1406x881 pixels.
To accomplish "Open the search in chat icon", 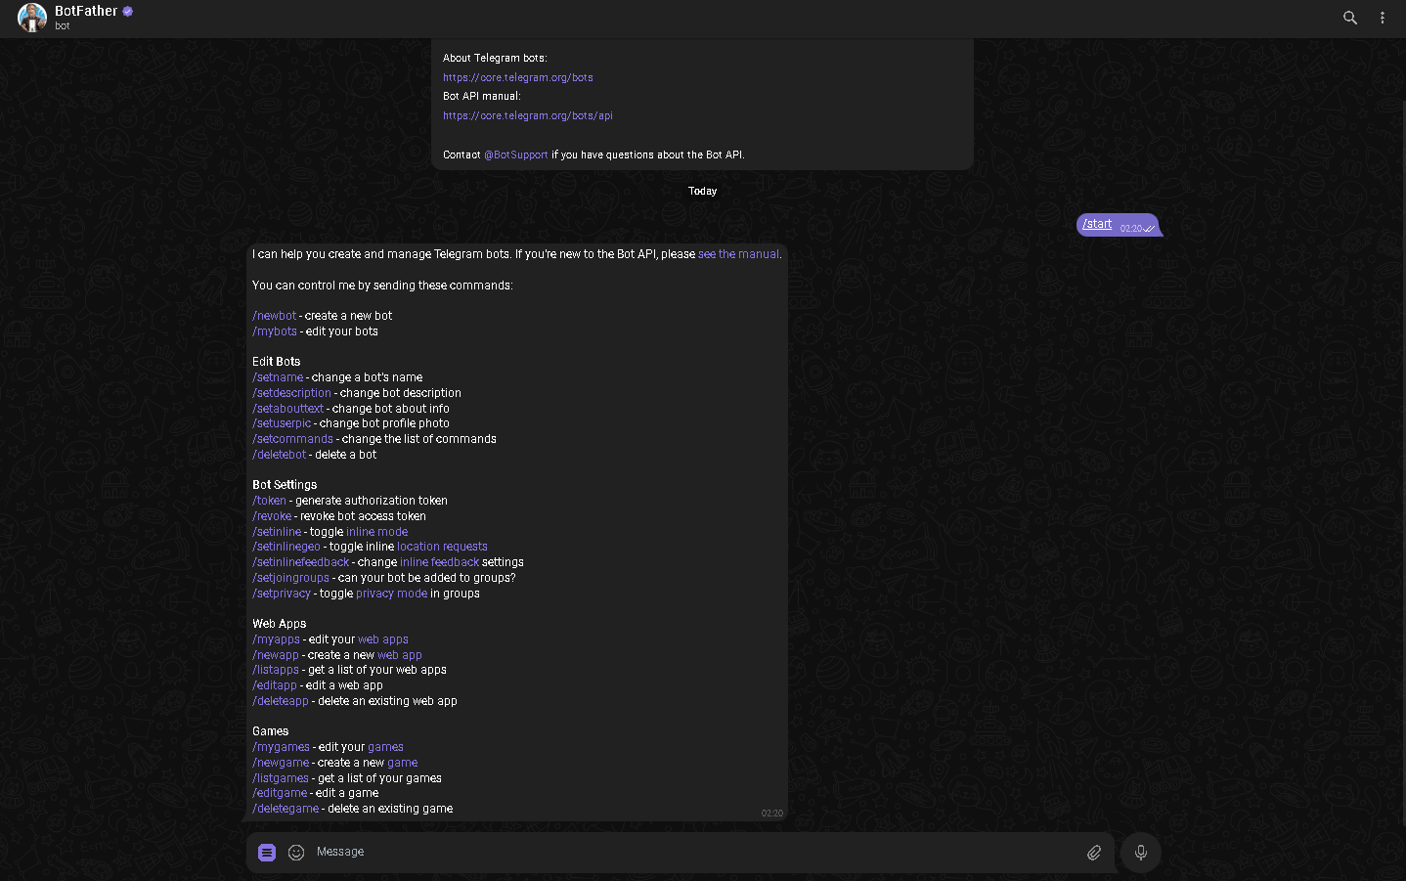I will point(1350,18).
